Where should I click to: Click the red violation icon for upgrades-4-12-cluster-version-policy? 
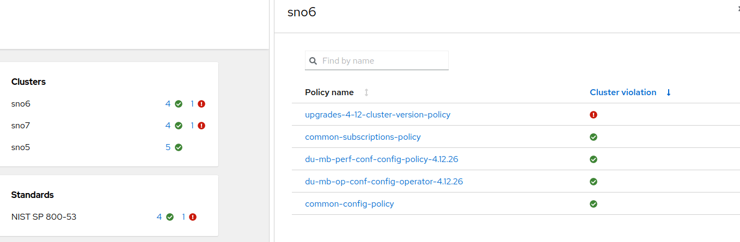coord(594,115)
